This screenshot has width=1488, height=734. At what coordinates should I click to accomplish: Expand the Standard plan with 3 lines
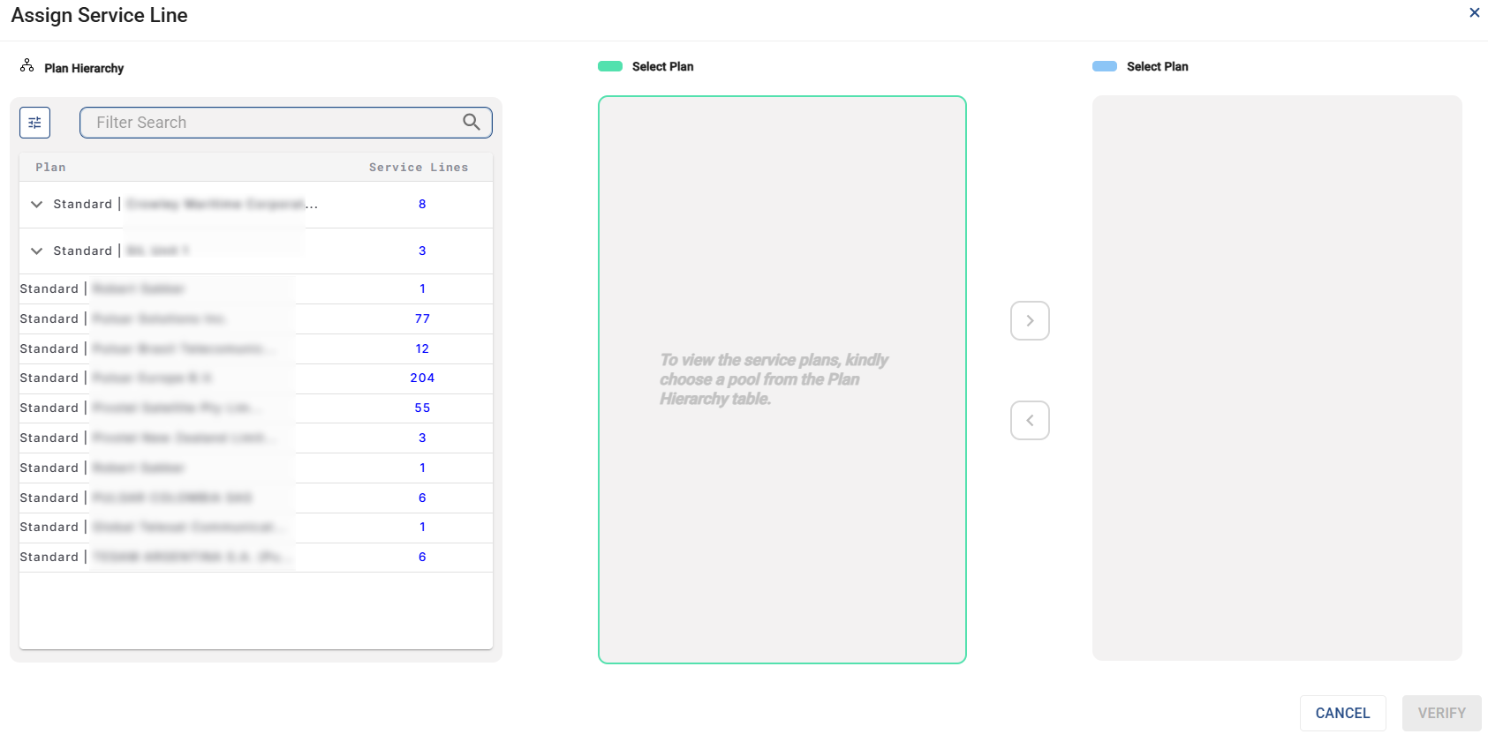[x=36, y=251]
